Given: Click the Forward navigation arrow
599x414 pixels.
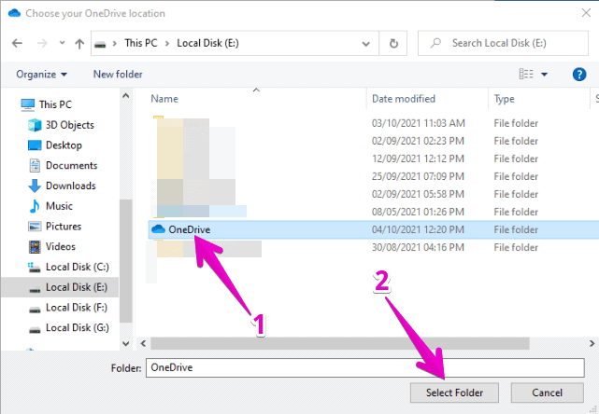Looking at the screenshot, I should [42, 43].
